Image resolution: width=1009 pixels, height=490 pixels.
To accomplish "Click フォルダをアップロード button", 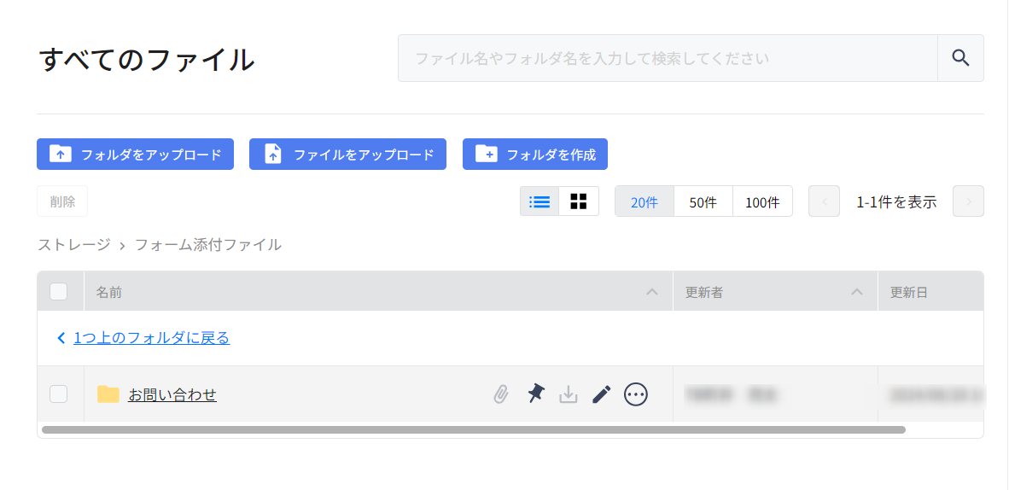I will [x=135, y=155].
